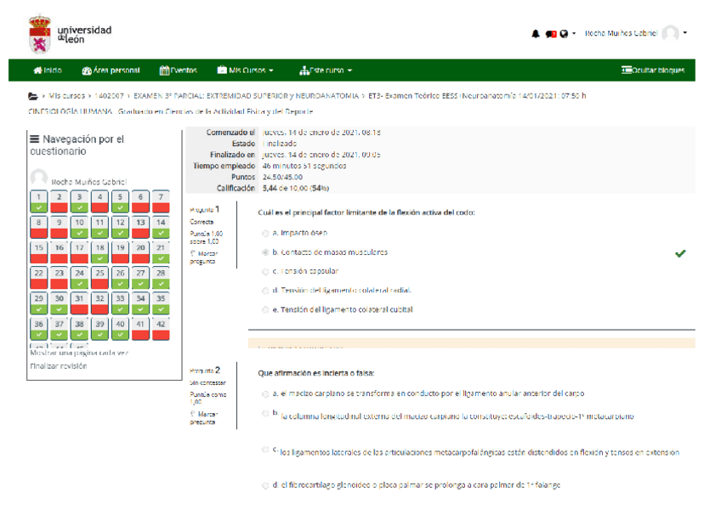Click the Universidad de León logo

(70, 34)
